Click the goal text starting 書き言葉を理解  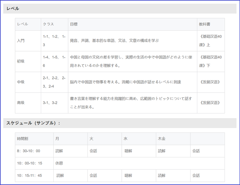131,103
